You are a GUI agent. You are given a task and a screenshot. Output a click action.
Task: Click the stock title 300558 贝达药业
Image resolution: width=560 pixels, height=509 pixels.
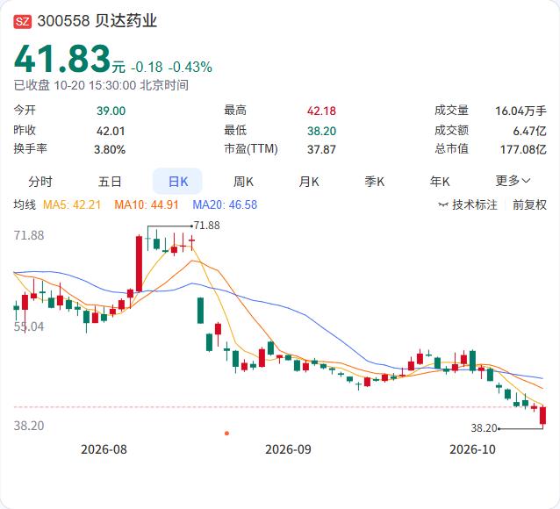coord(97,21)
